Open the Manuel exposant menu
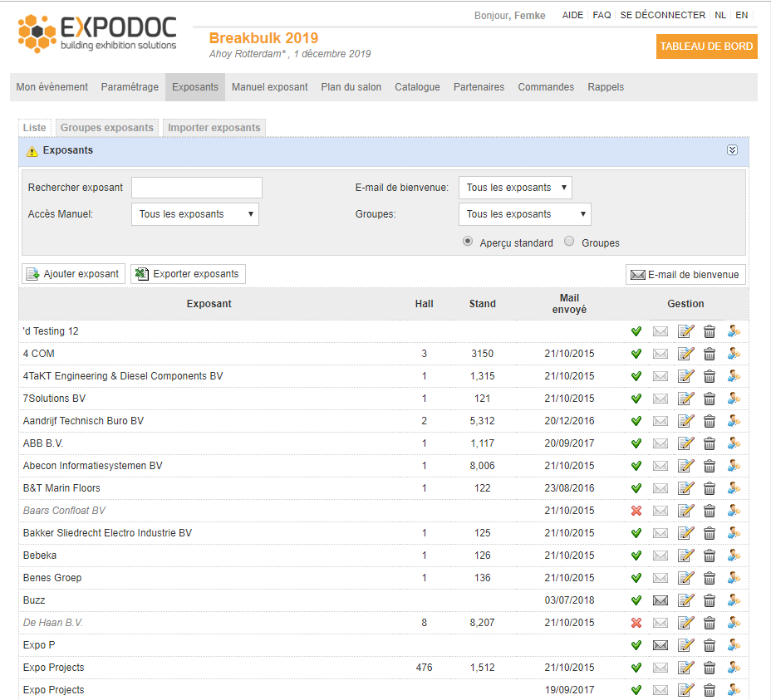This screenshot has height=700, width=771. point(269,87)
